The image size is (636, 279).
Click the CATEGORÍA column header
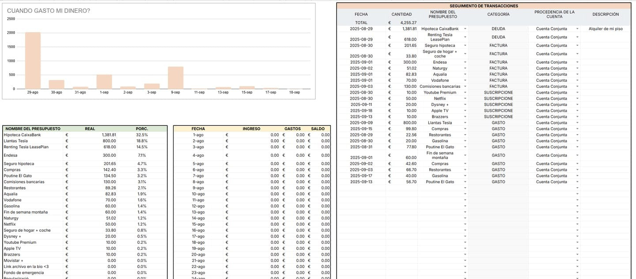(x=498, y=14)
